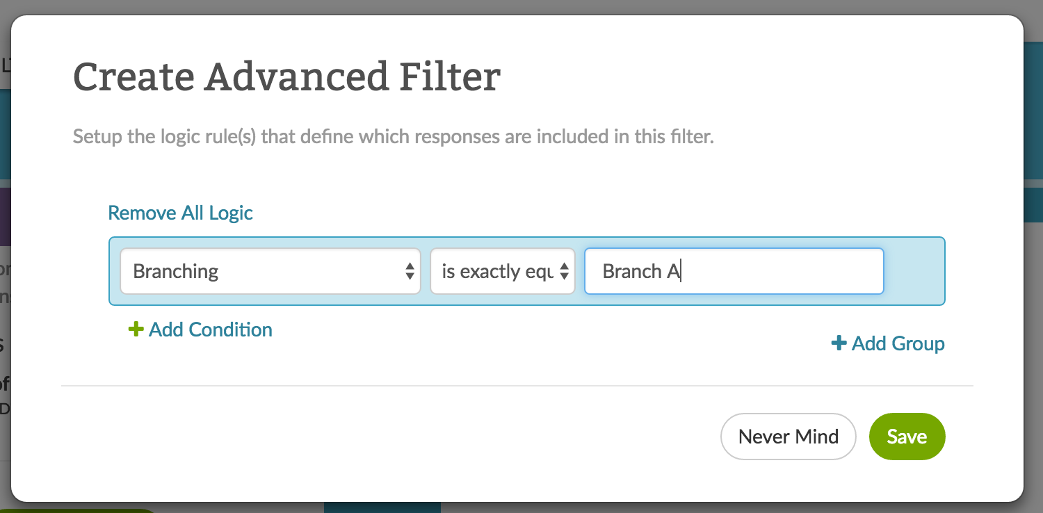This screenshot has width=1043, height=513.
Task: Click the divider line above the Save button
Action: pyautogui.click(x=517, y=386)
